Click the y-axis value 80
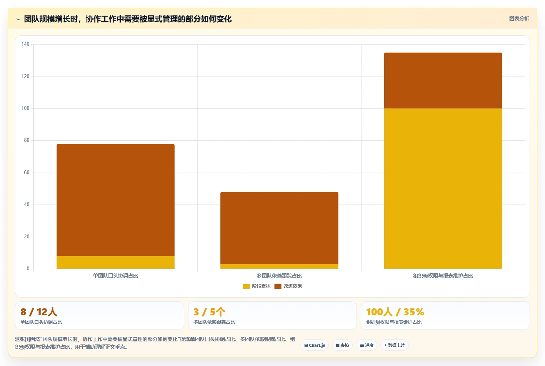 [27, 140]
